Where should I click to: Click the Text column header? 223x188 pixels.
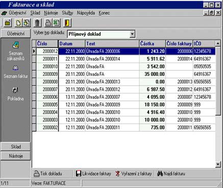112,44
